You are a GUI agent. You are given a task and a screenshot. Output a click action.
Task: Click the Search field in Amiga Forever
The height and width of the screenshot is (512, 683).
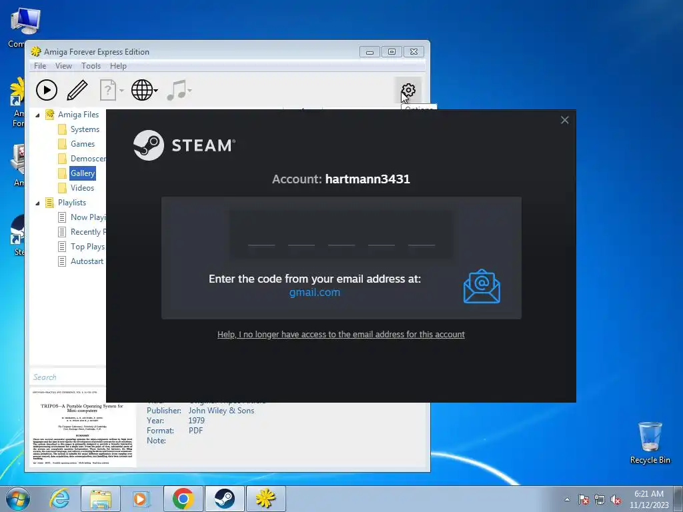pyautogui.click(x=68, y=377)
